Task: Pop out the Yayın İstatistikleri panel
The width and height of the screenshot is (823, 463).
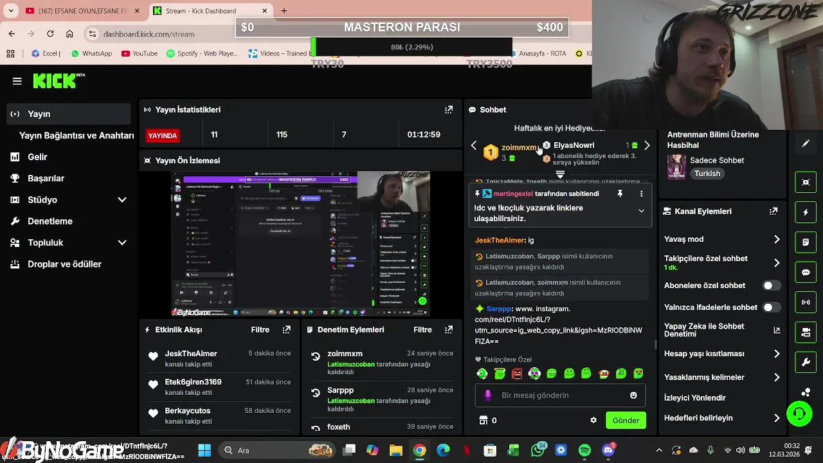Action: (449, 110)
